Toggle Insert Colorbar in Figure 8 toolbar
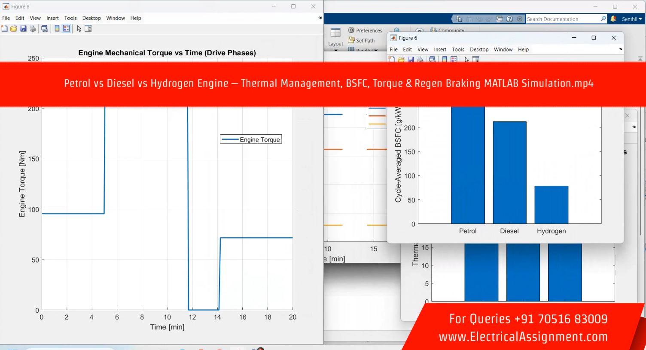 (x=57, y=29)
